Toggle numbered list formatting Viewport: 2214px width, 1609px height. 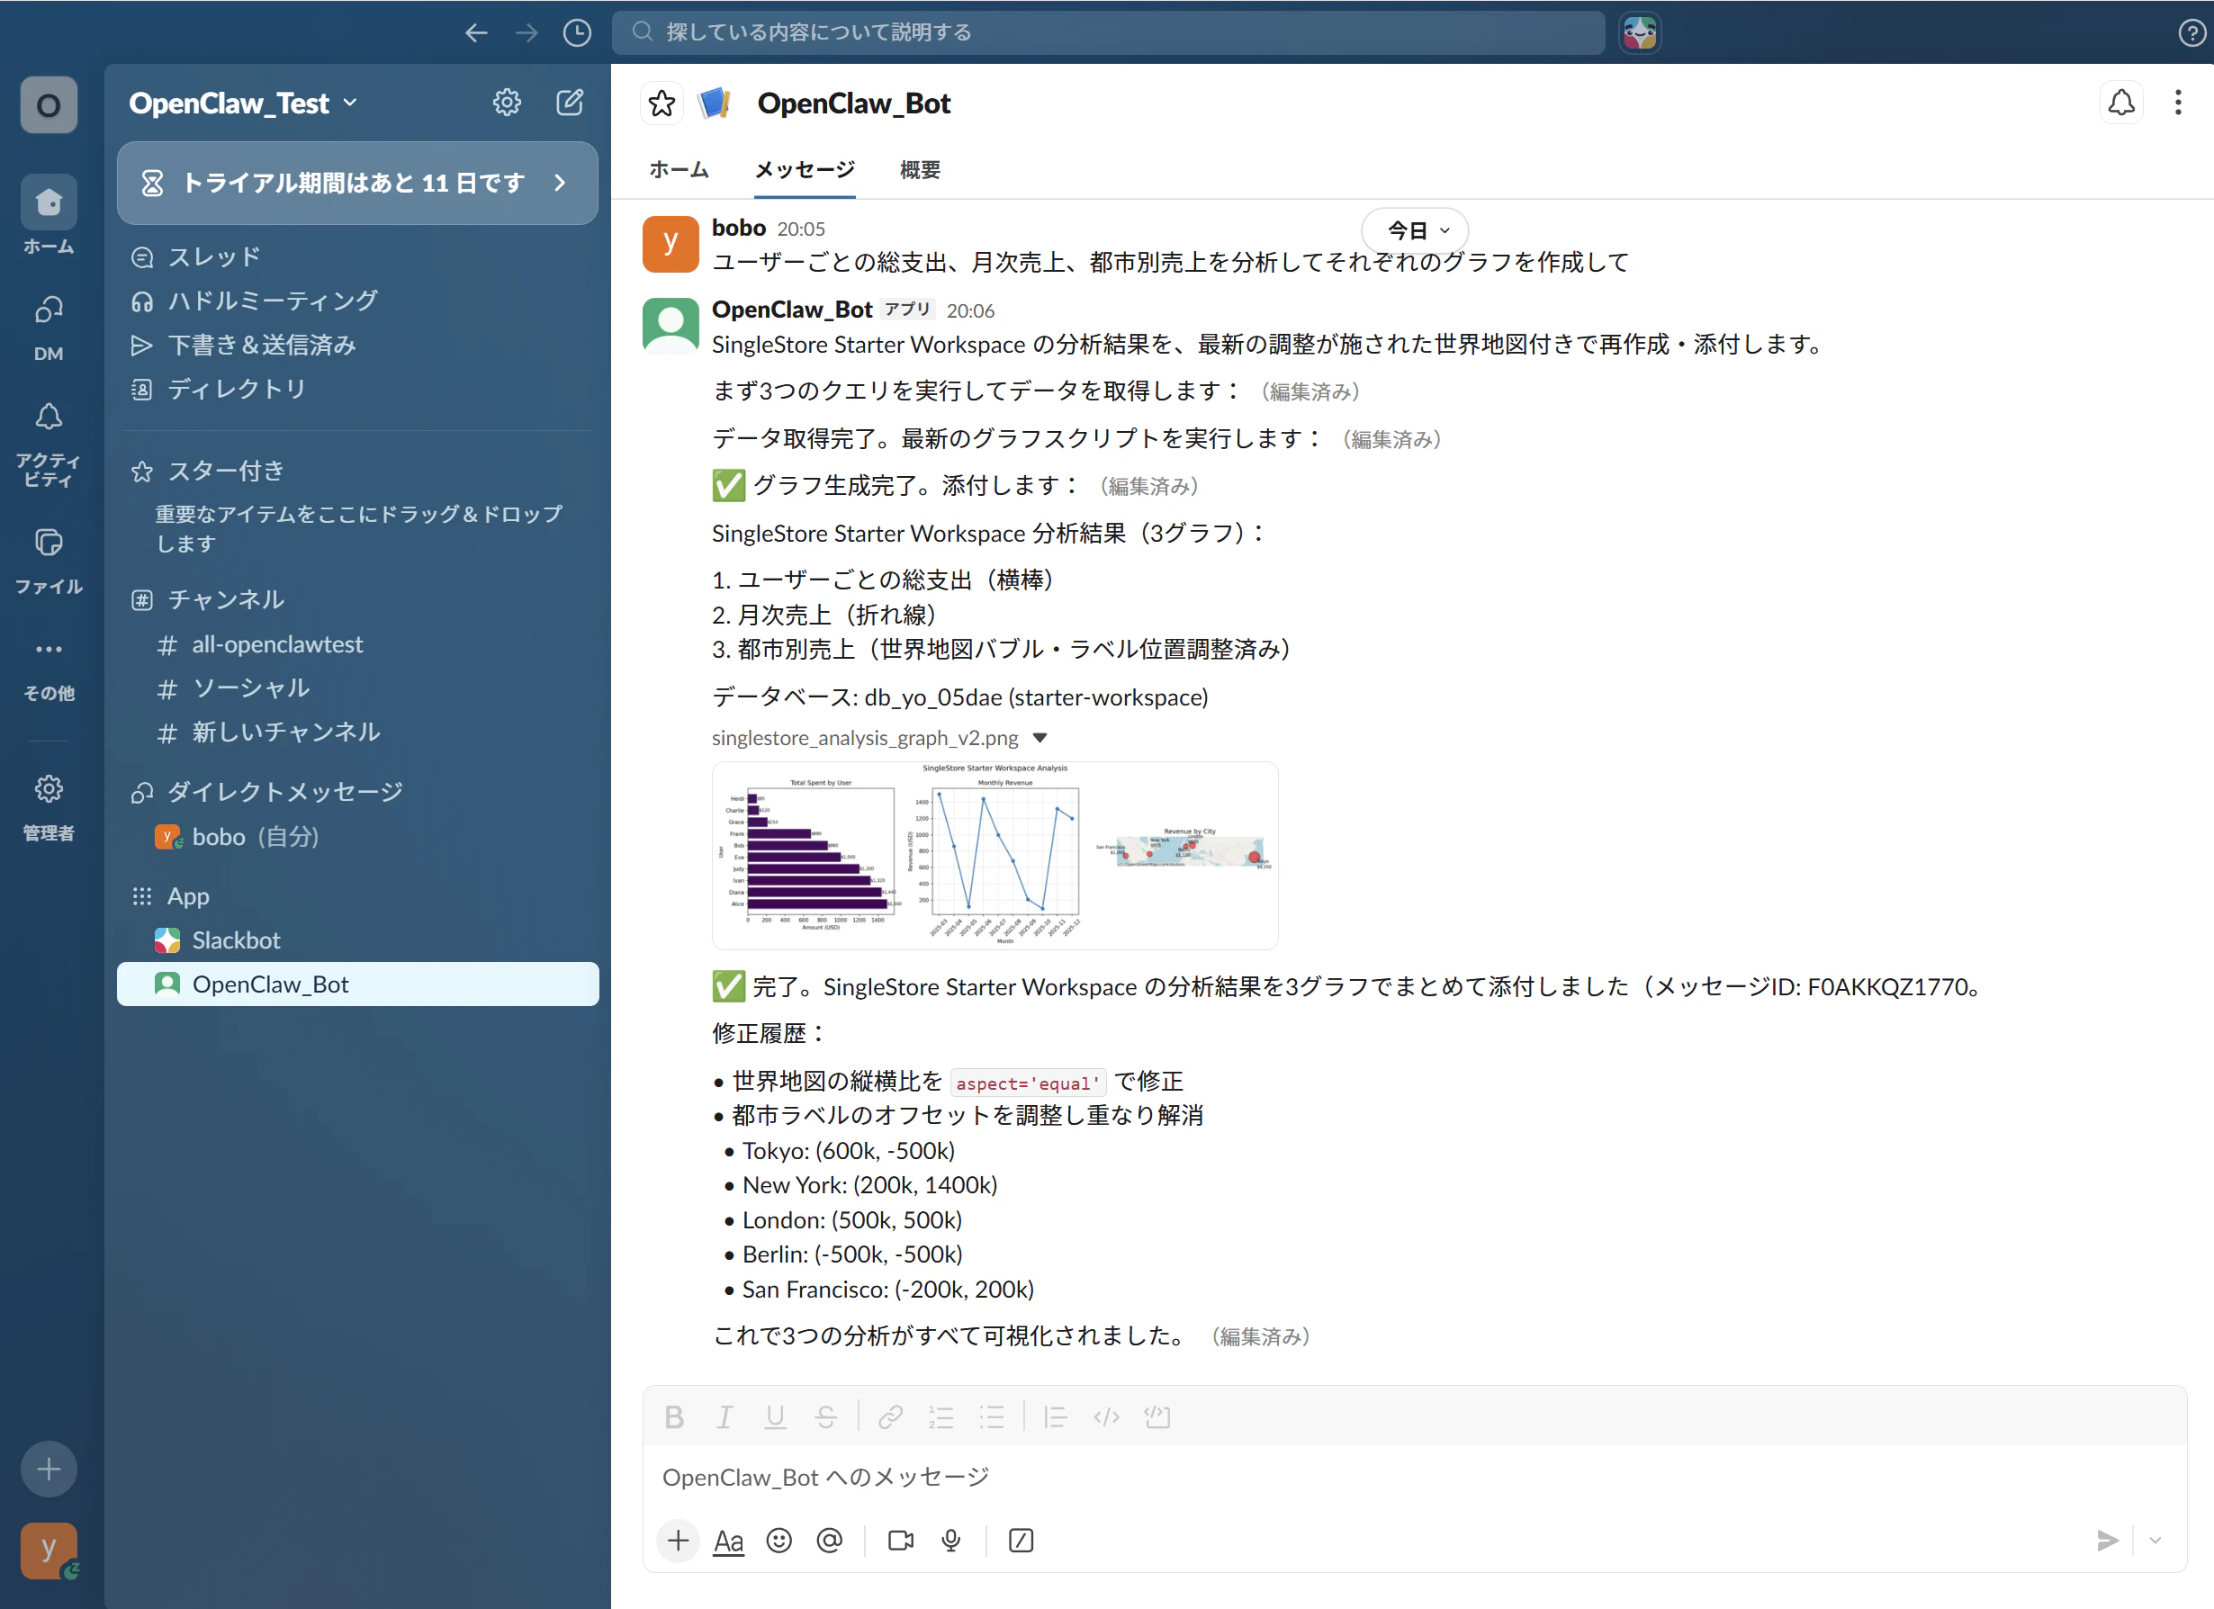pyautogui.click(x=941, y=1416)
